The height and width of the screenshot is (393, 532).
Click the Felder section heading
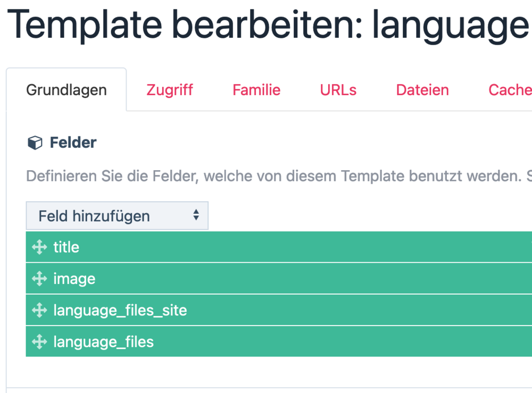(73, 143)
